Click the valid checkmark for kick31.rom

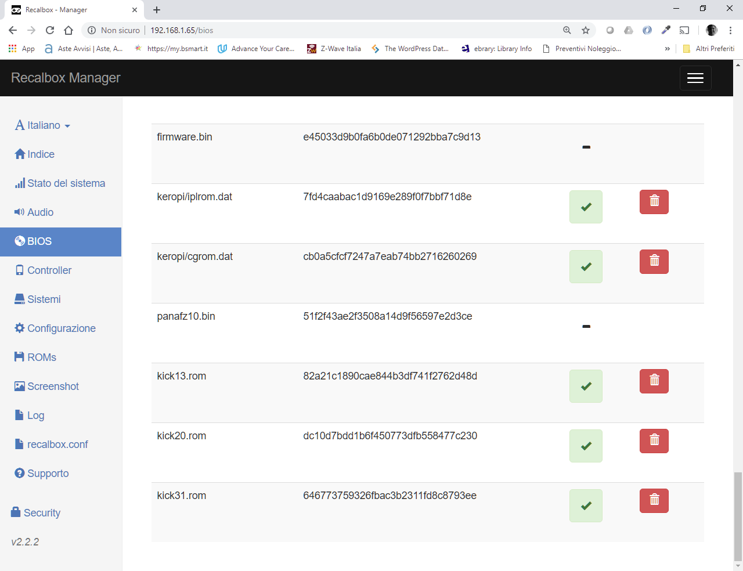pyautogui.click(x=586, y=505)
